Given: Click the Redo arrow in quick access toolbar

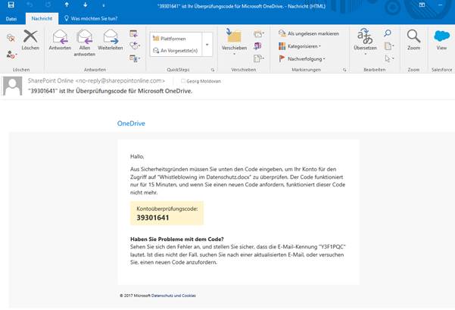Looking at the screenshot, I should click(48, 5).
